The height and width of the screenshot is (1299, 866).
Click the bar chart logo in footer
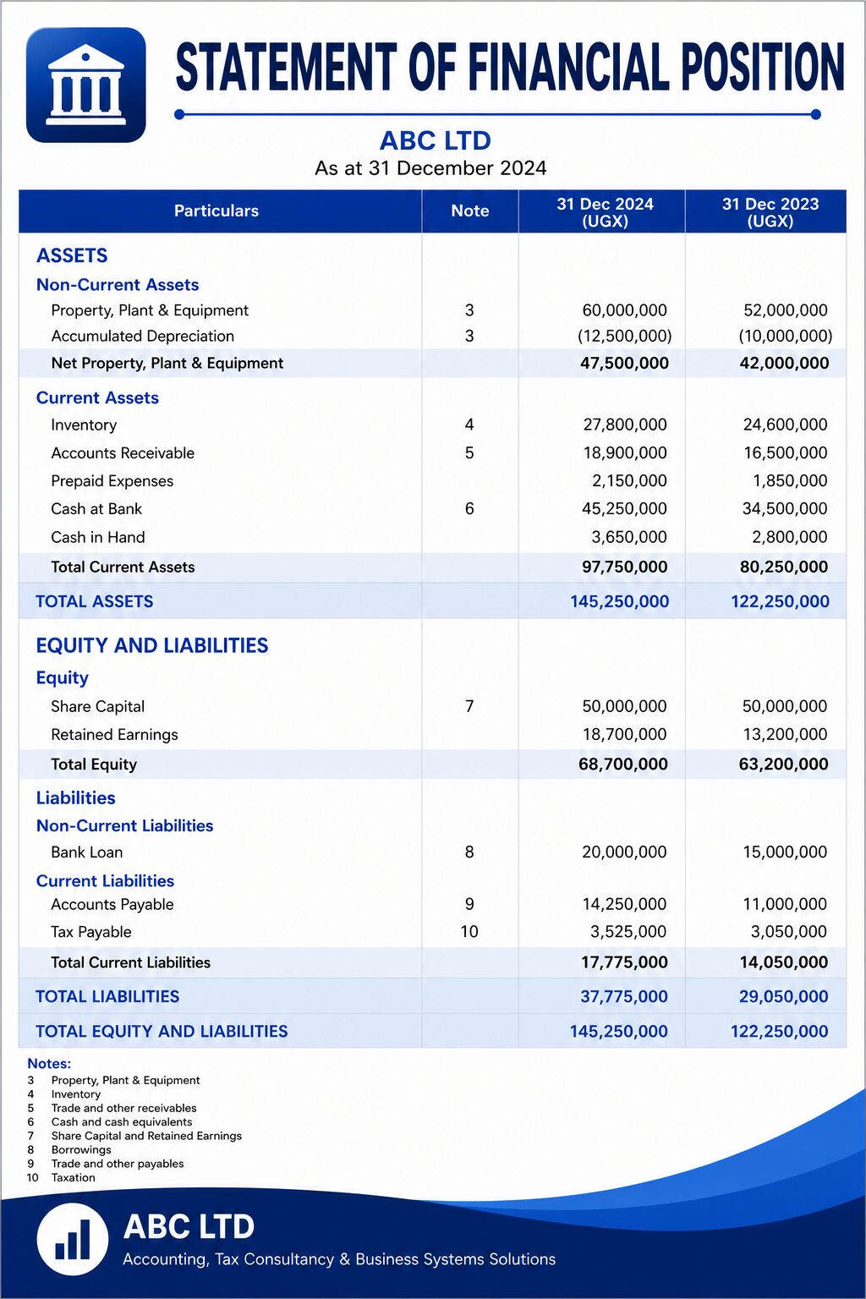pos(73,1239)
